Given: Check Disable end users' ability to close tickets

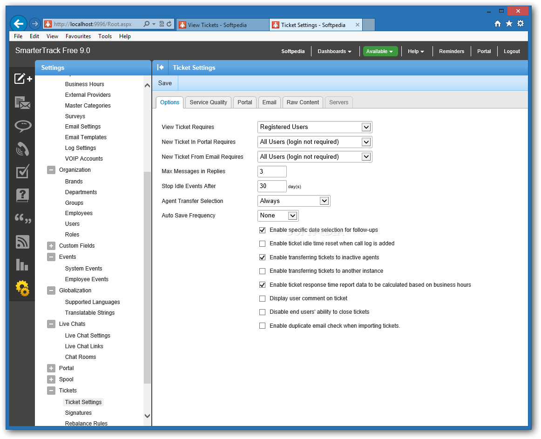Looking at the screenshot, I should click(x=262, y=312).
